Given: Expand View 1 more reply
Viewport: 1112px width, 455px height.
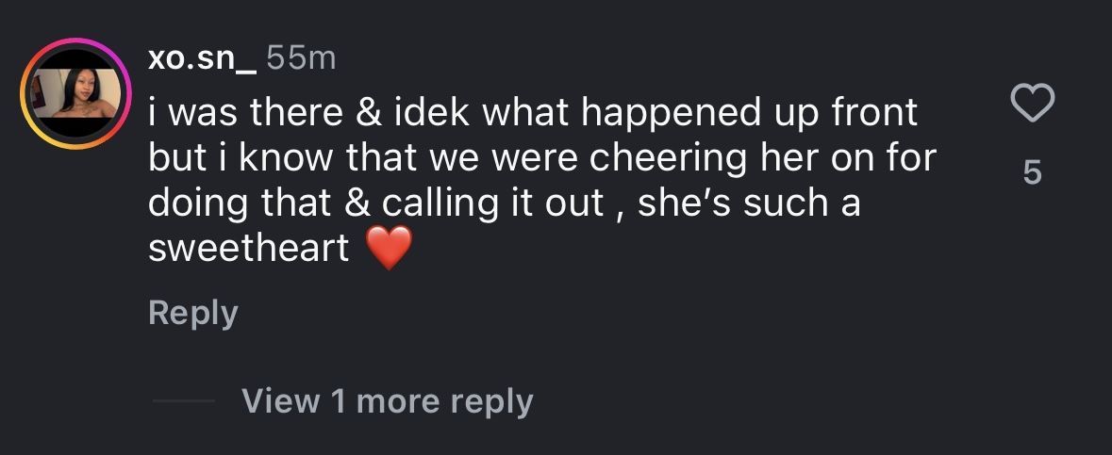Looking at the screenshot, I should click(388, 401).
